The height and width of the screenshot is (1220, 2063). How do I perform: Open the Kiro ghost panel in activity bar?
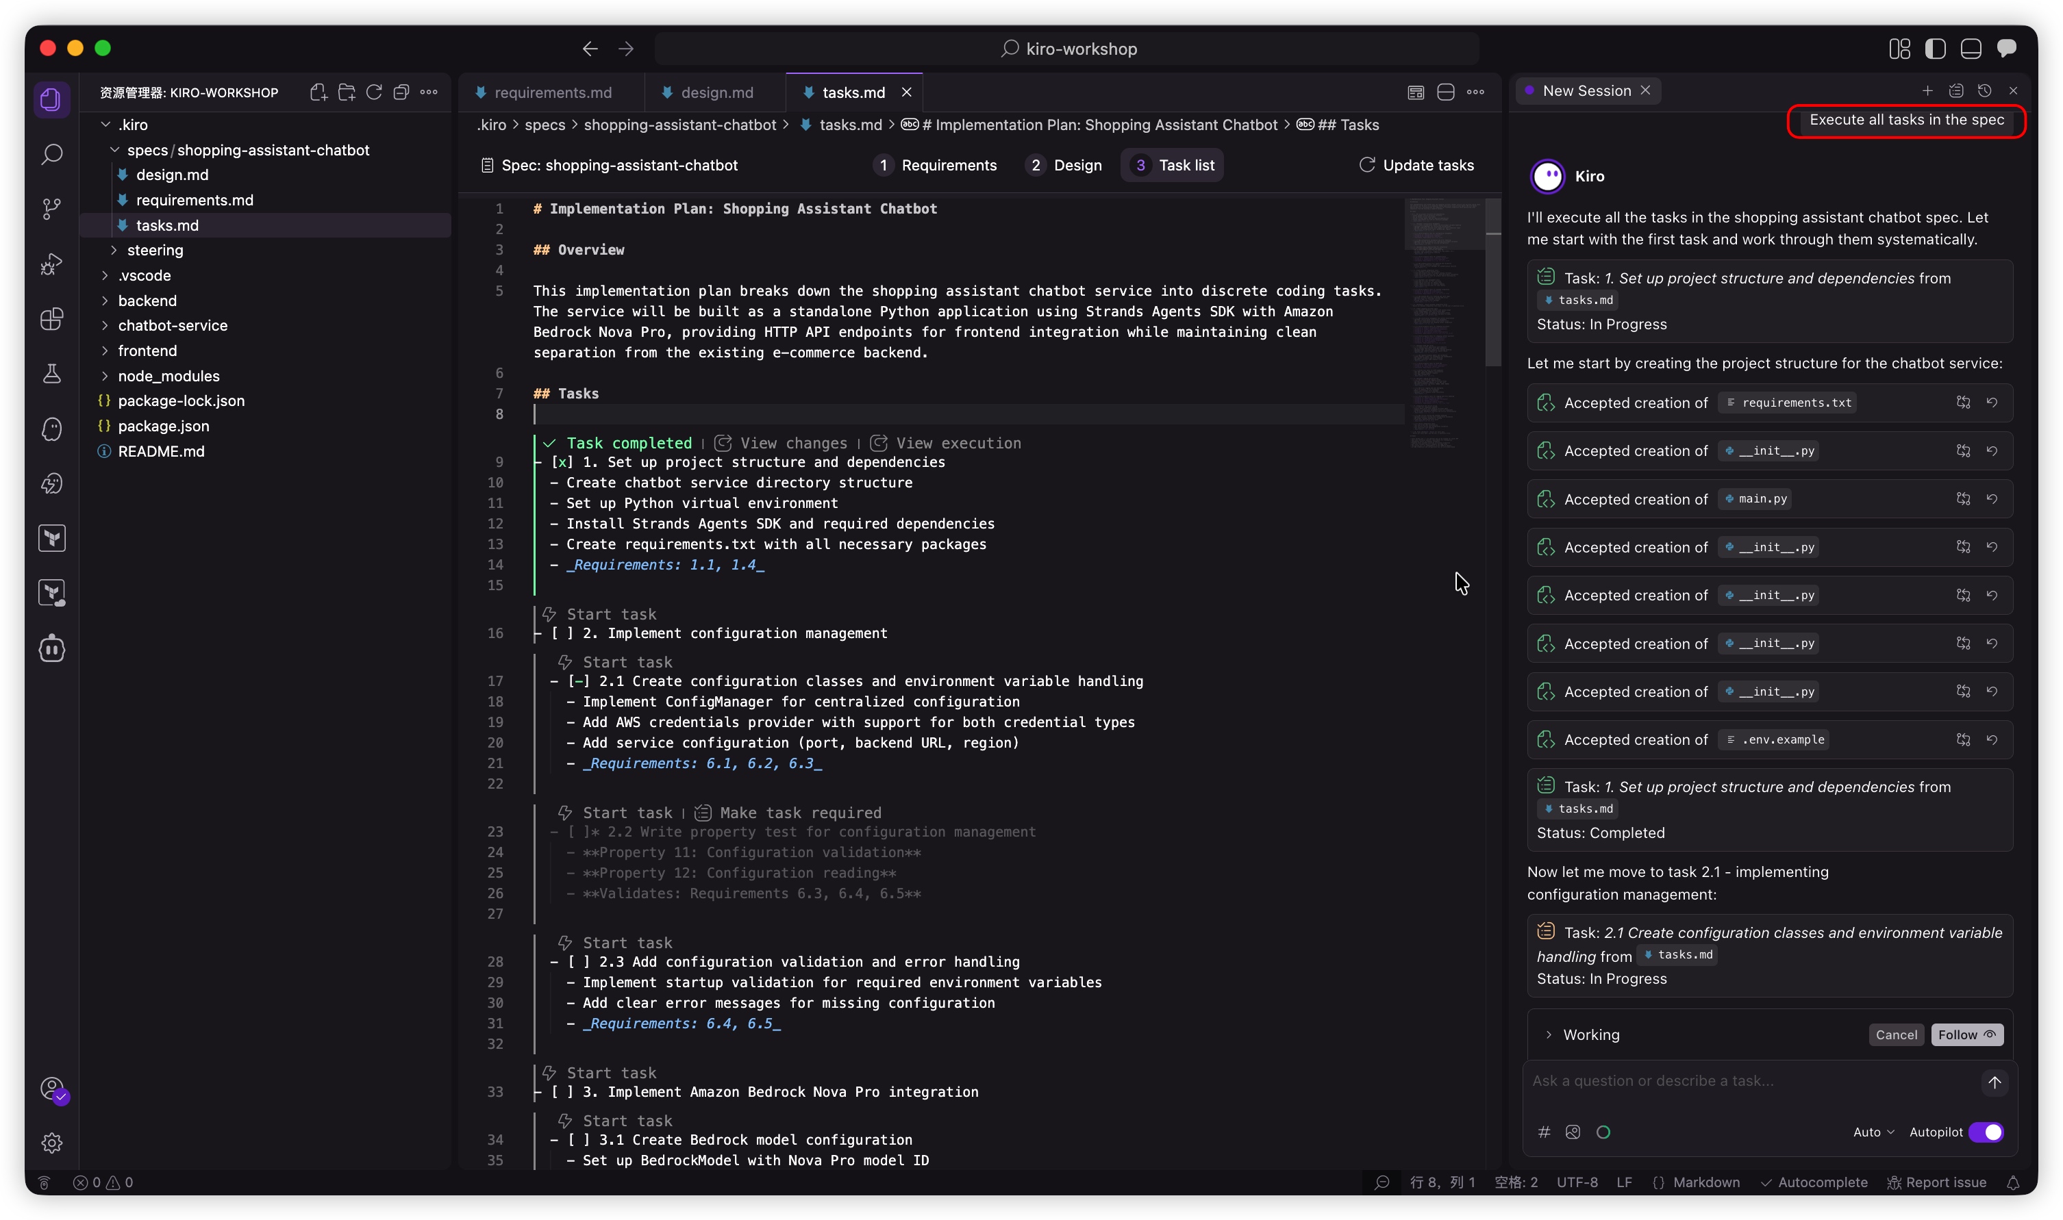(52, 429)
